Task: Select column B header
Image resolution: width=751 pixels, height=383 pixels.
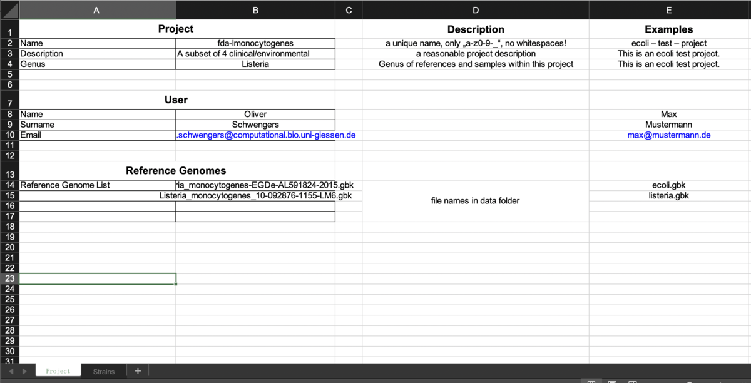Action: (x=255, y=9)
